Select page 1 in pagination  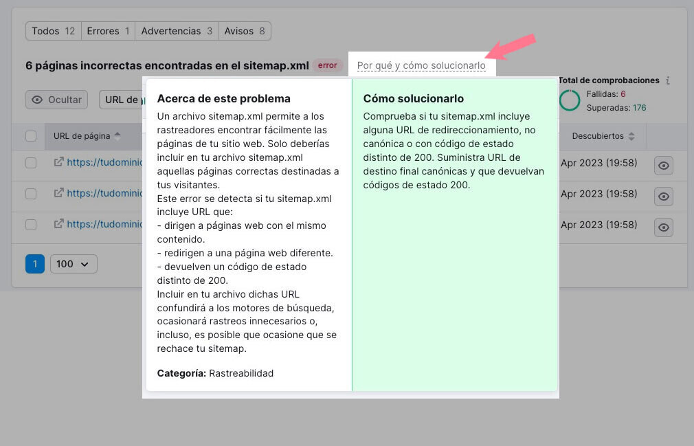[34, 263]
